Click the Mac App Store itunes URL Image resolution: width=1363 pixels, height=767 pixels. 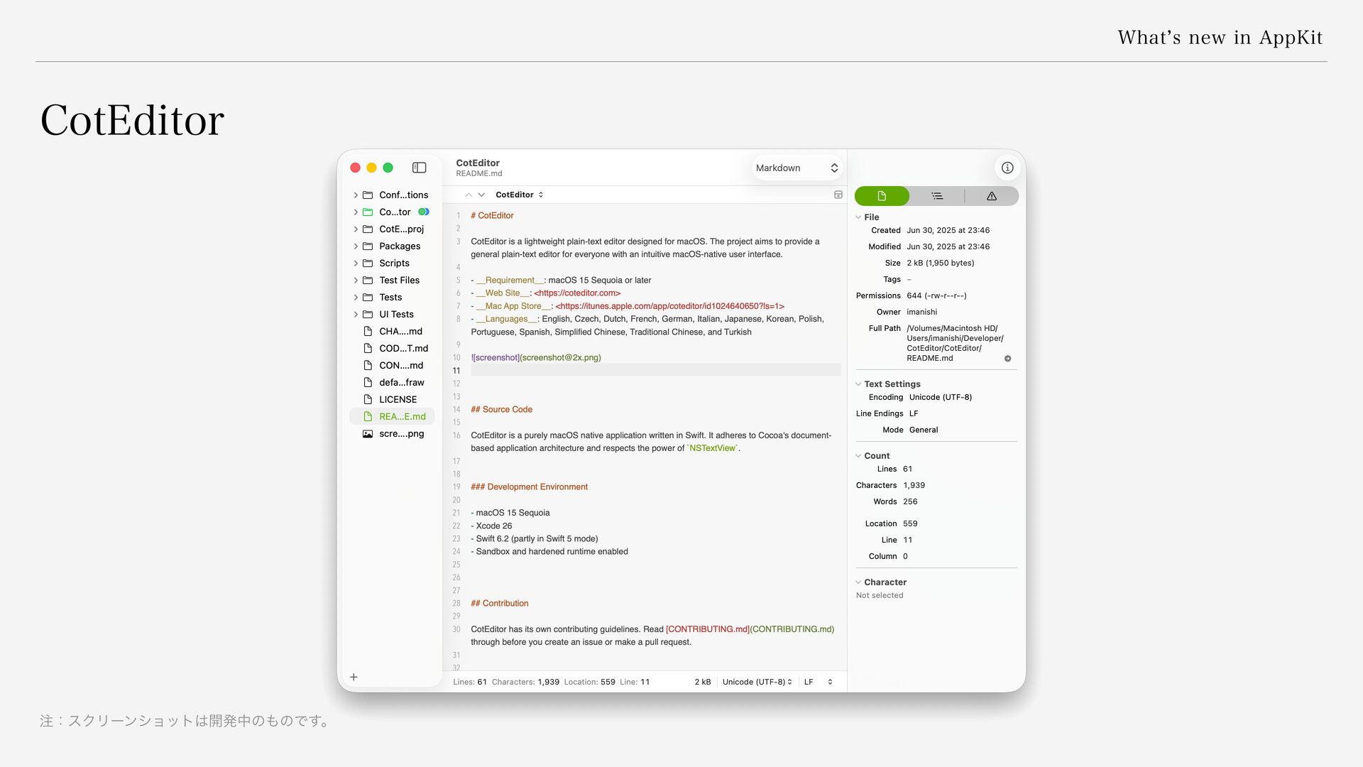[669, 306]
